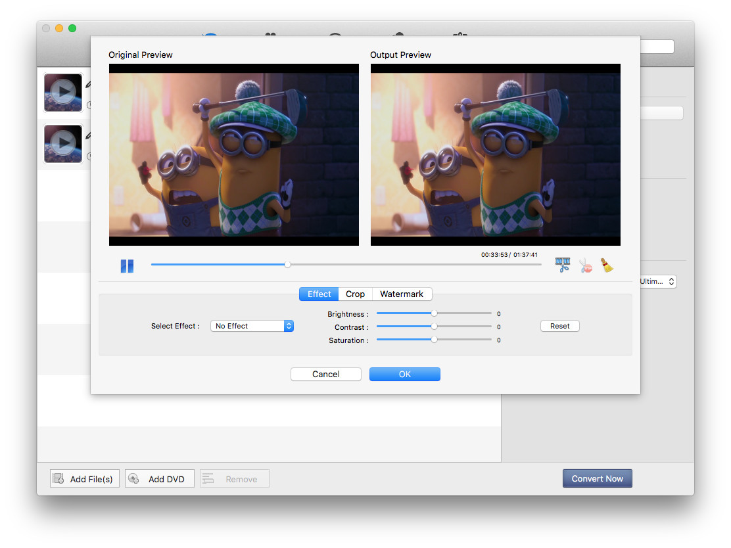This screenshot has height=548, width=731.
Task: Click the Saturation value 0
Action: click(x=499, y=340)
